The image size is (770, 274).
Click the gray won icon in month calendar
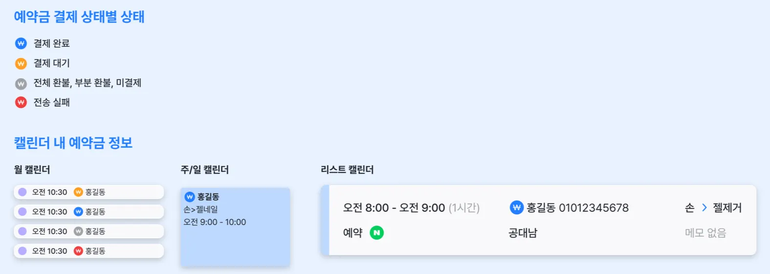coord(78,231)
